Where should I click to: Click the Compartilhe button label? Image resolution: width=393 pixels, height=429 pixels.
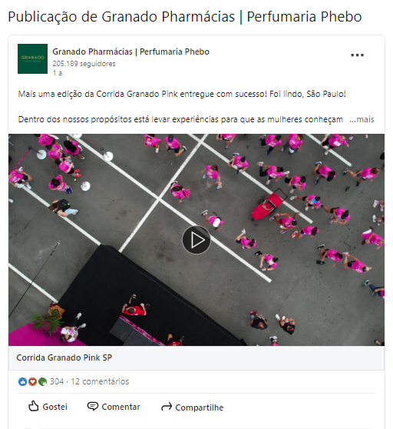tap(200, 407)
